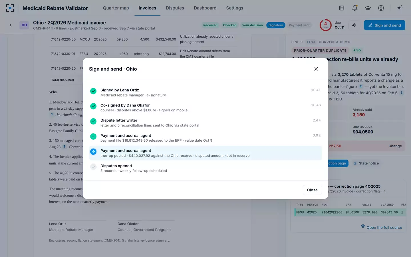Screen dimensions: 411x257
Task: Click green check beside Co-signed by Dana Okafor
Action: [x=93, y=106]
